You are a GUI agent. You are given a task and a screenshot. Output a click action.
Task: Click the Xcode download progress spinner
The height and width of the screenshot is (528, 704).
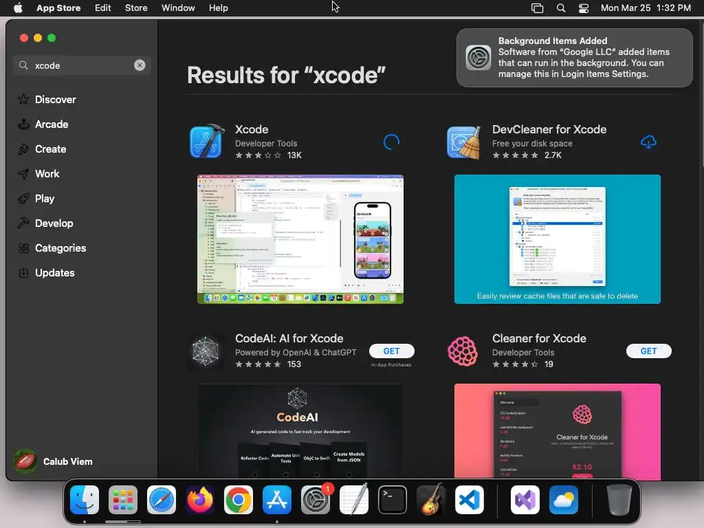(391, 142)
